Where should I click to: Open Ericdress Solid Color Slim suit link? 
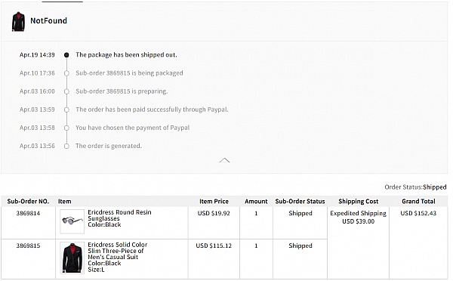coord(117,251)
